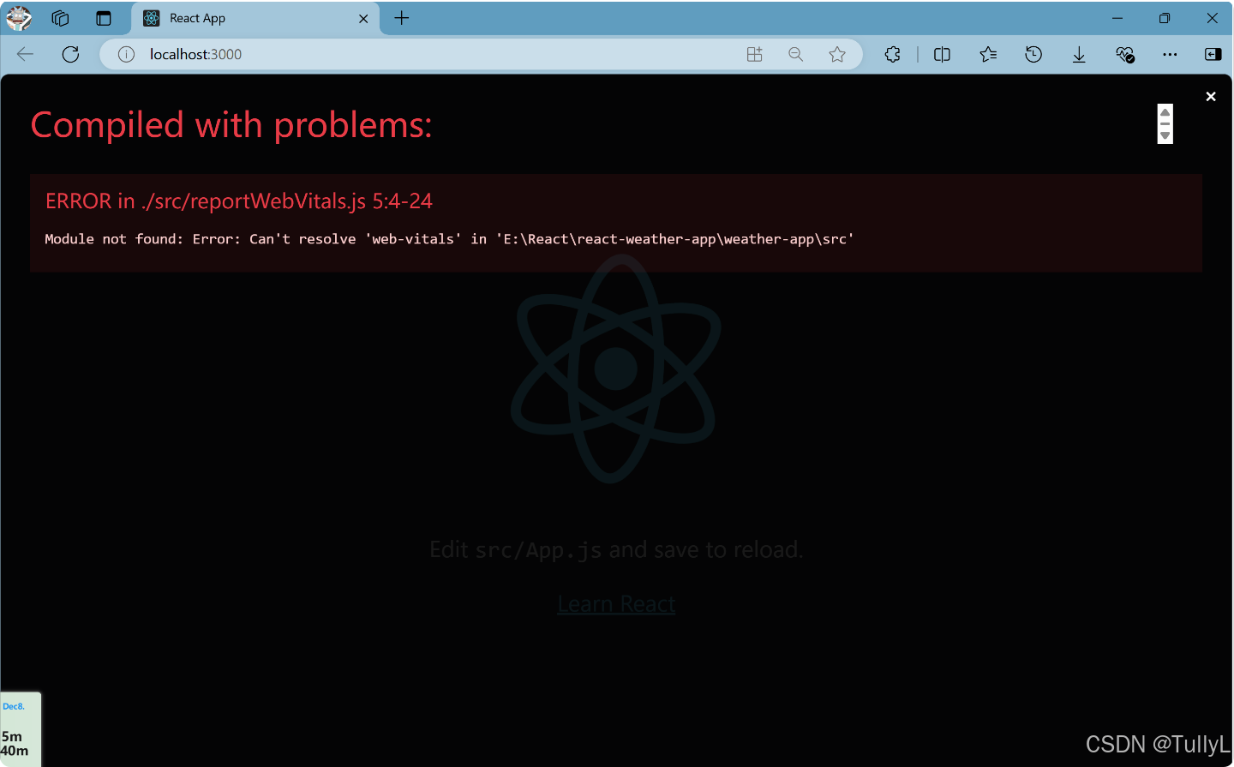Open Browser essentials heart icon

1125,54
